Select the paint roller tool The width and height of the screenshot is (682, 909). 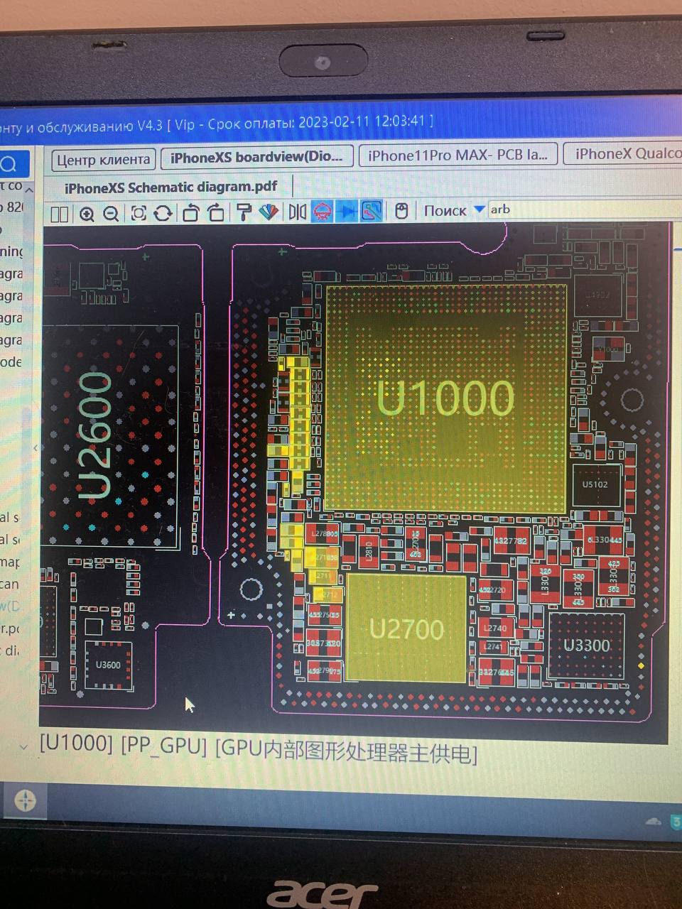tap(244, 212)
